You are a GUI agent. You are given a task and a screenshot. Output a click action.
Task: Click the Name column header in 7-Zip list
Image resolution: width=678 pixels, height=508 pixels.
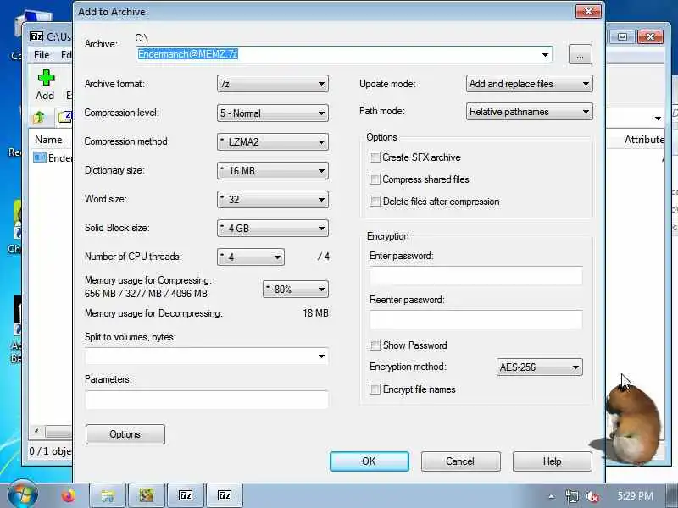point(48,140)
